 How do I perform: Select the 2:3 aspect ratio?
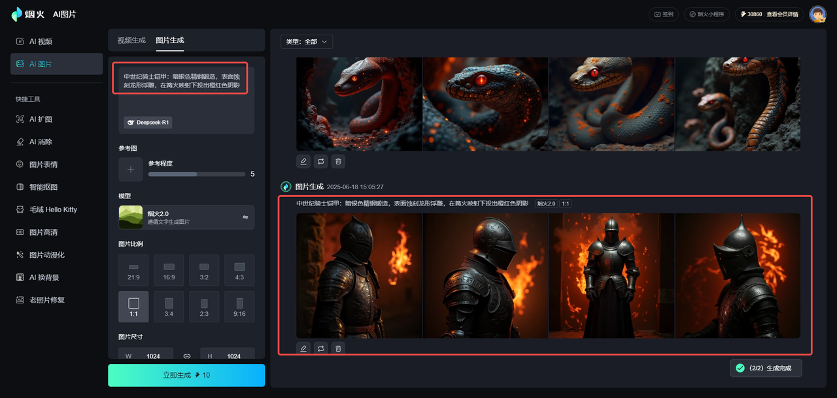[204, 307]
